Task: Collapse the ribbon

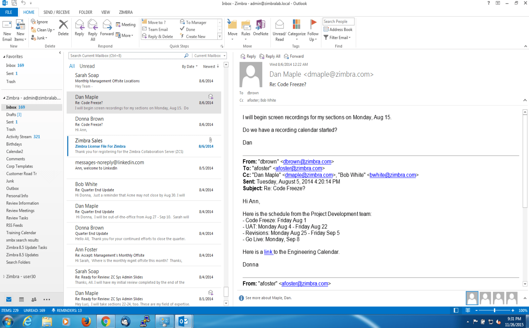Action: pos(525,46)
